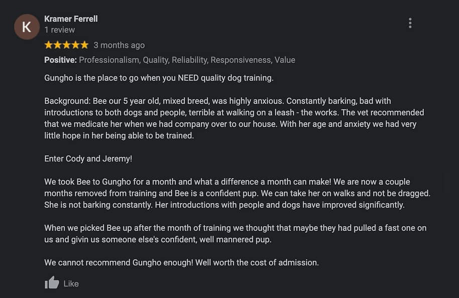Screen dimensions: 459x298
Task: Click the second gold rating star
Action: click(x=58, y=45)
